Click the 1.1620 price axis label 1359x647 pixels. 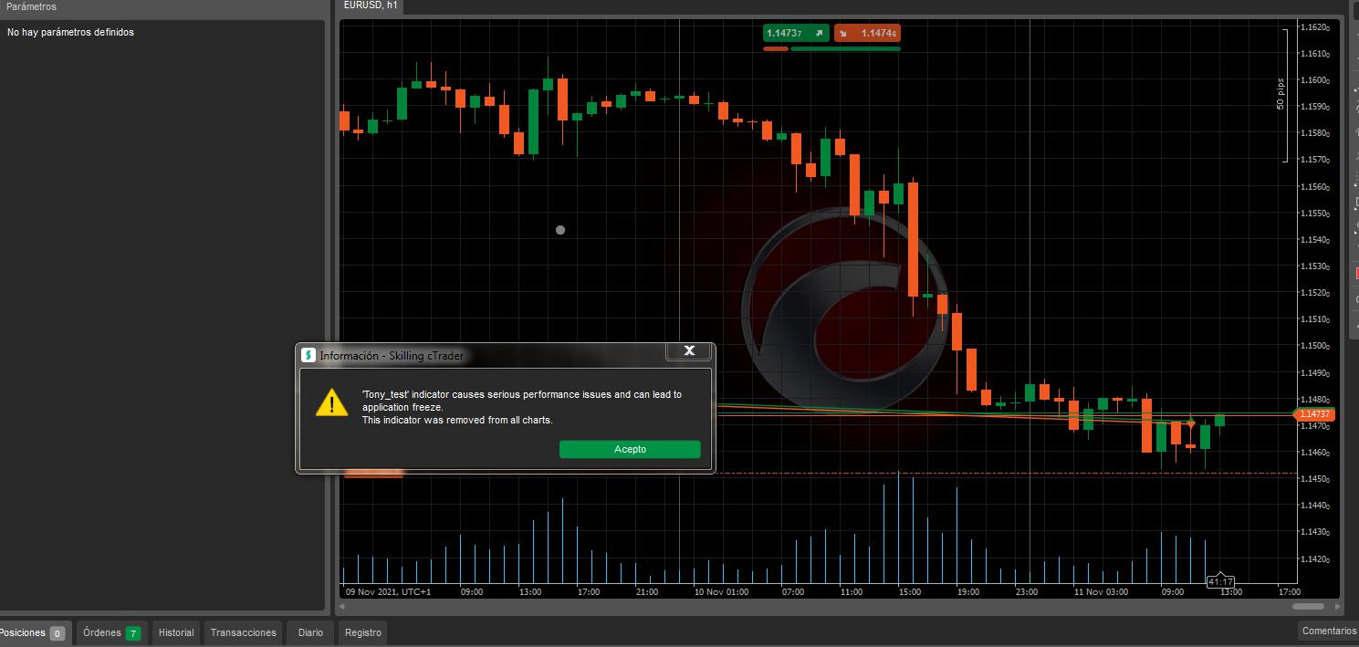(1315, 27)
